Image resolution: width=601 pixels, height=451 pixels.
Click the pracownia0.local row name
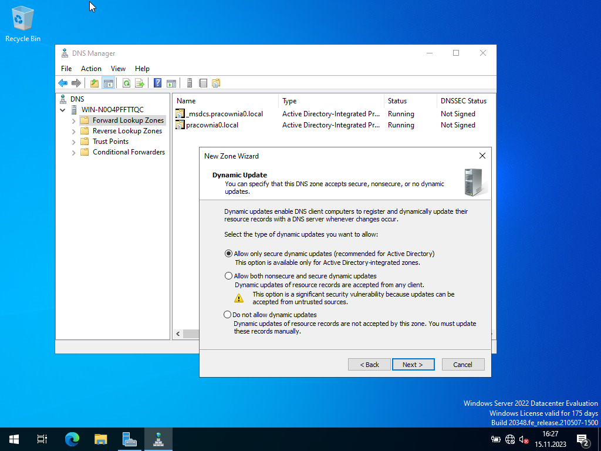212,125
